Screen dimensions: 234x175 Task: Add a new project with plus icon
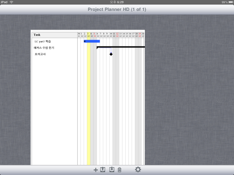(96, 170)
